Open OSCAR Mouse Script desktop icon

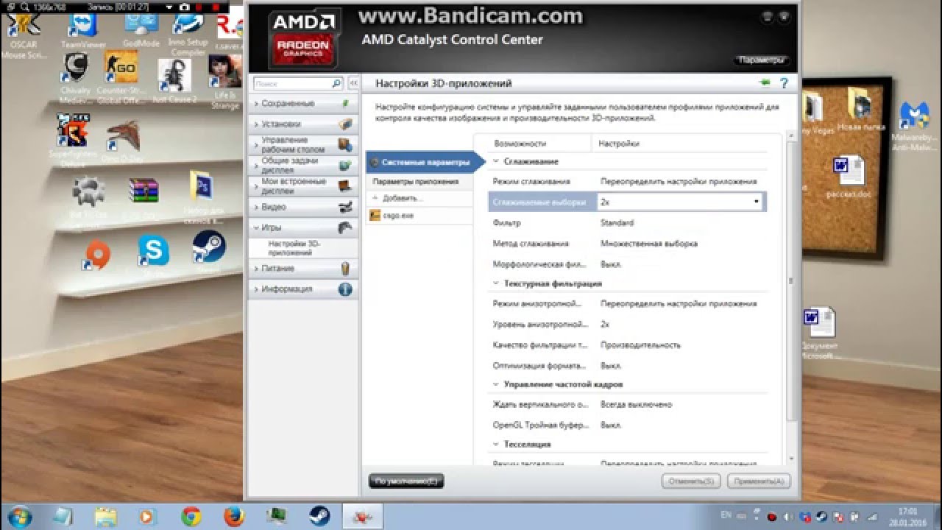24,34
